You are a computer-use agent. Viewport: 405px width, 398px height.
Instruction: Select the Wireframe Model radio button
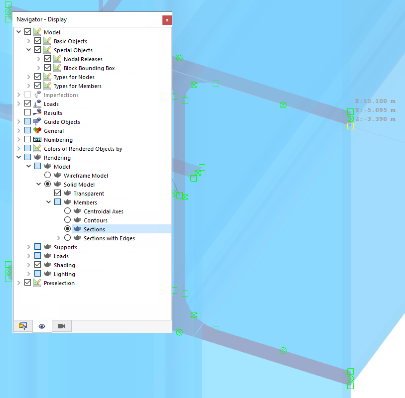point(47,175)
